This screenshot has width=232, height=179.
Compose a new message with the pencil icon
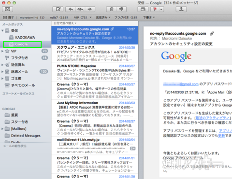58,9
